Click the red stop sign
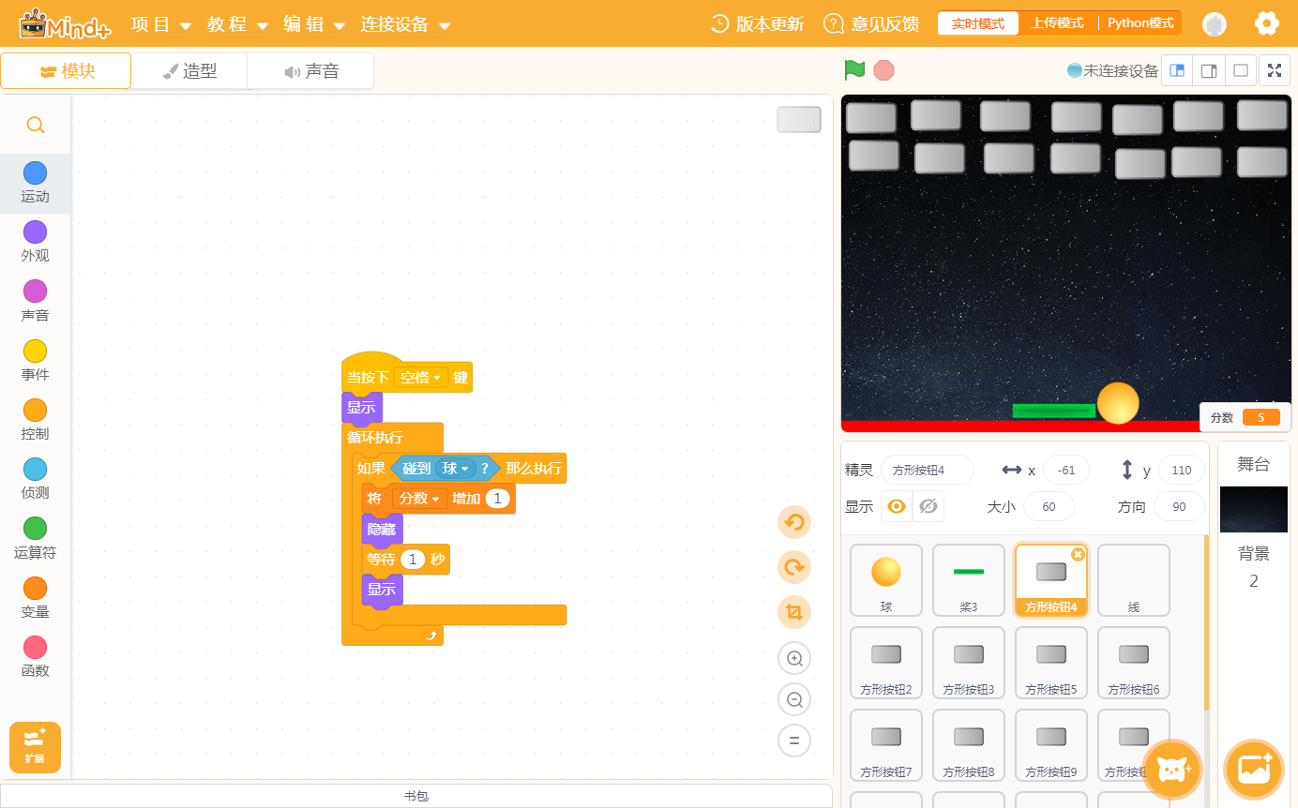 [x=883, y=70]
